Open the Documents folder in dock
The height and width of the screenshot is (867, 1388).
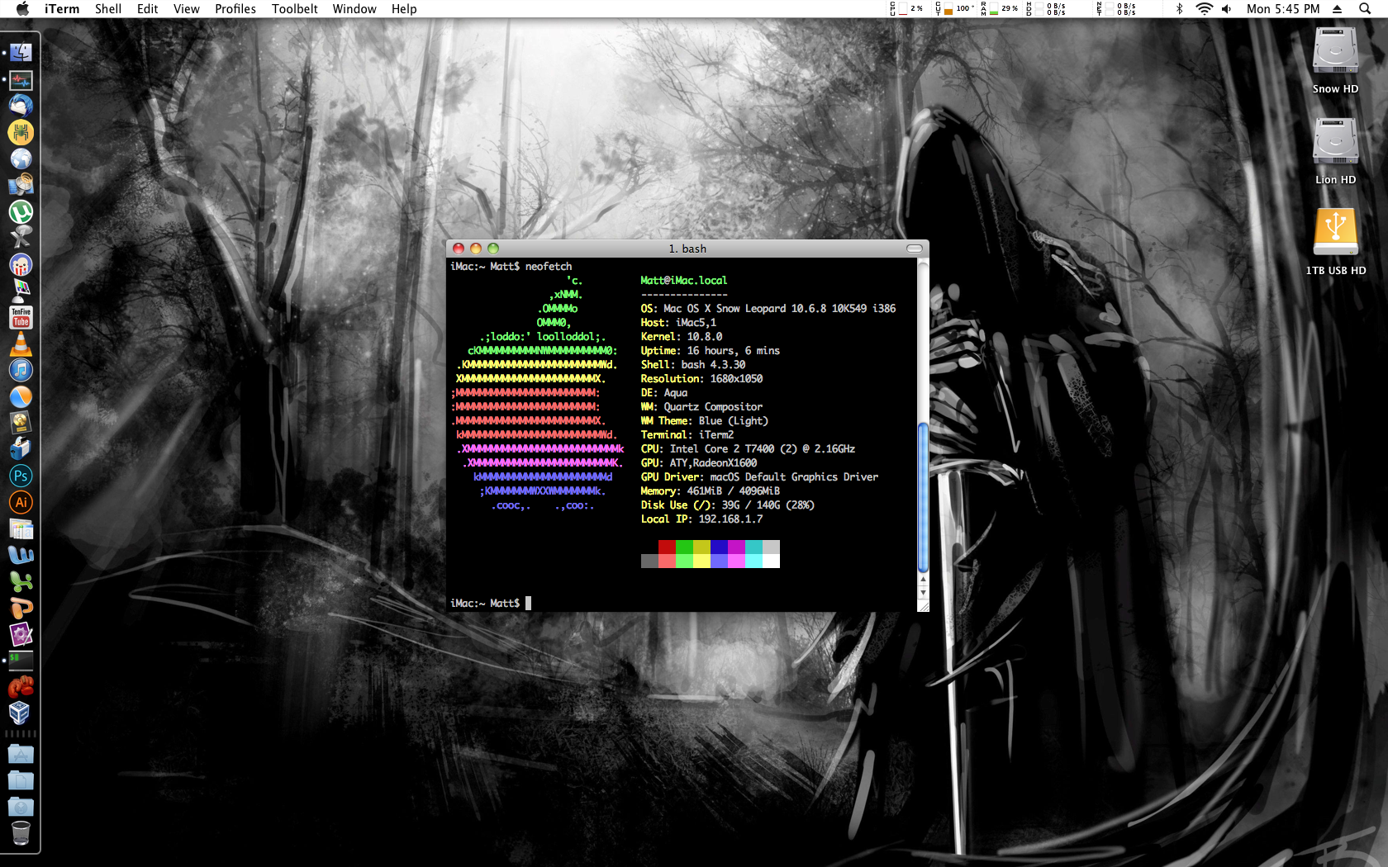pos(21,780)
